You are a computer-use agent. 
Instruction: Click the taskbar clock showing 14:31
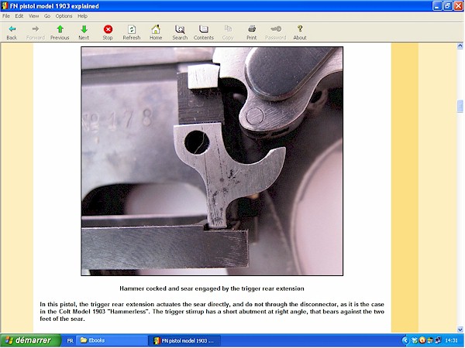pos(451,340)
